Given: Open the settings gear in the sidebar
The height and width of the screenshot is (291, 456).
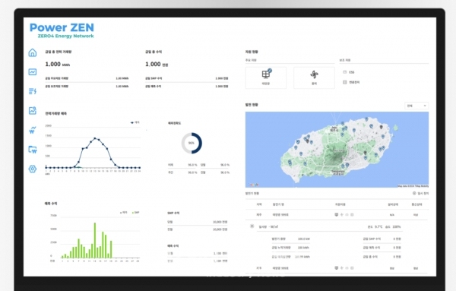Looking at the screenshot, I should [x=33, y=169].
